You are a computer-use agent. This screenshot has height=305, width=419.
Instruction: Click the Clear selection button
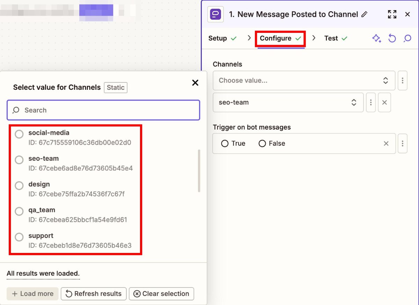[161, 294]
